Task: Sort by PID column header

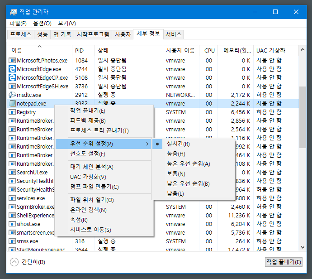Action: 83,51
